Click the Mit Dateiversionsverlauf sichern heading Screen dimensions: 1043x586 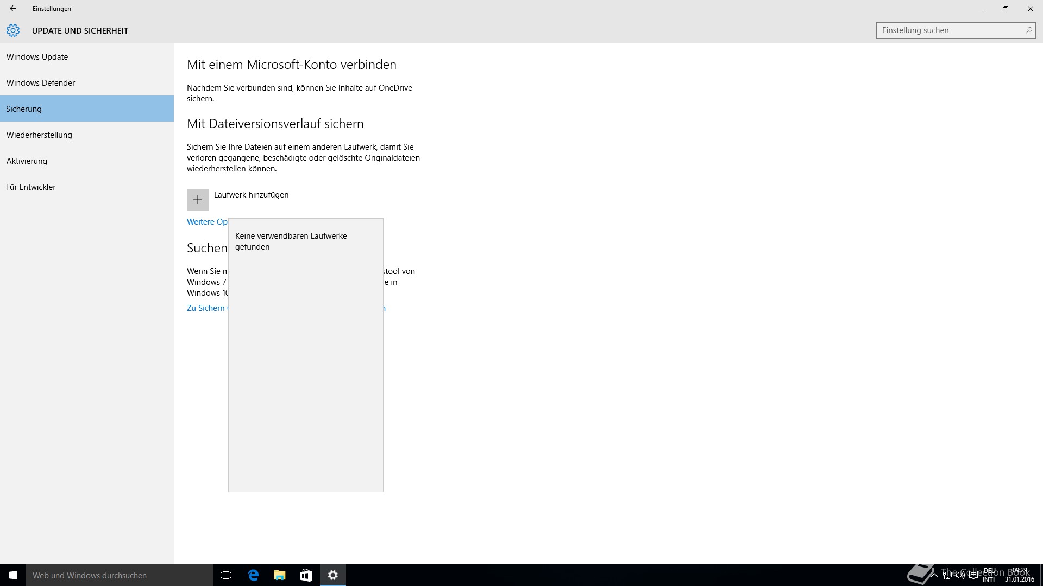275,124
